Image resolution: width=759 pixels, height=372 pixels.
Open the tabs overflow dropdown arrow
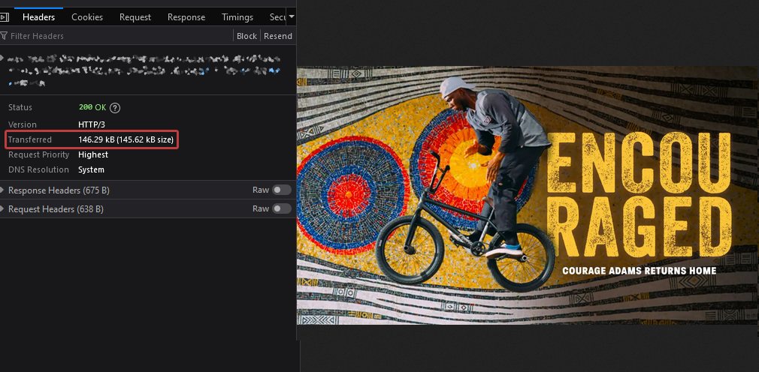click(292, 17)
